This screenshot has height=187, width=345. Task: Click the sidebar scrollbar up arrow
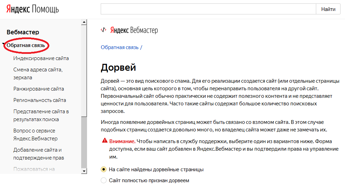84,22
